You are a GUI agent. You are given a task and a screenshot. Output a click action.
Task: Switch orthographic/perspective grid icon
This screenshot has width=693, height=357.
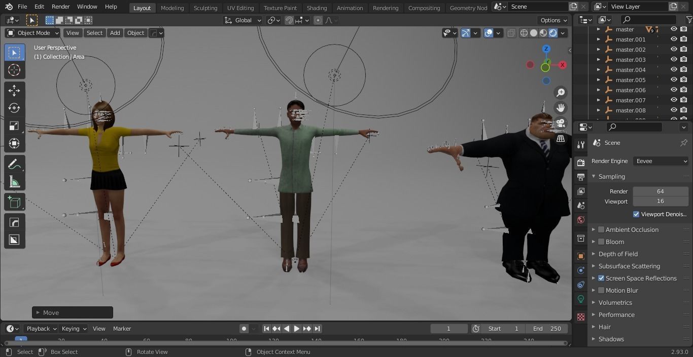pos(561,138)
